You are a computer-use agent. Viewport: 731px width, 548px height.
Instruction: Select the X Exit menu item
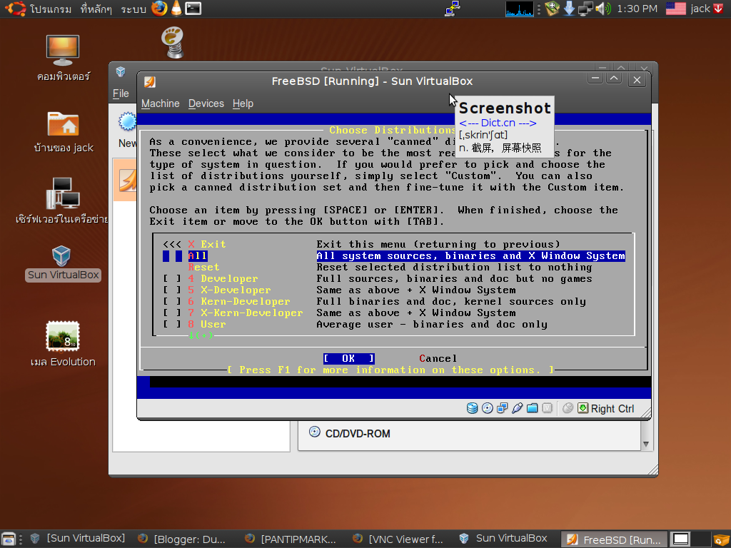tap(207, 244)
